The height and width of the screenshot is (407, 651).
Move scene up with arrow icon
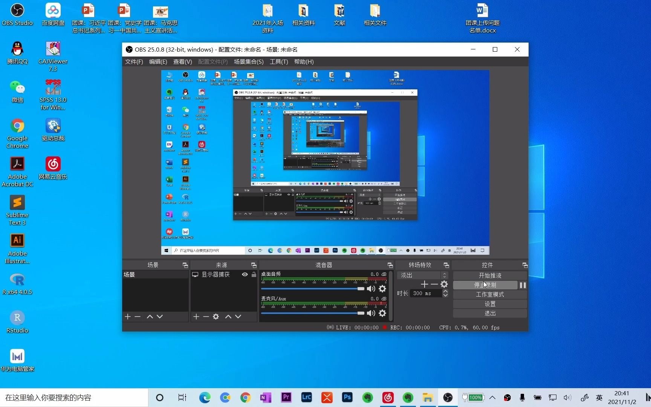coord(150,317)
